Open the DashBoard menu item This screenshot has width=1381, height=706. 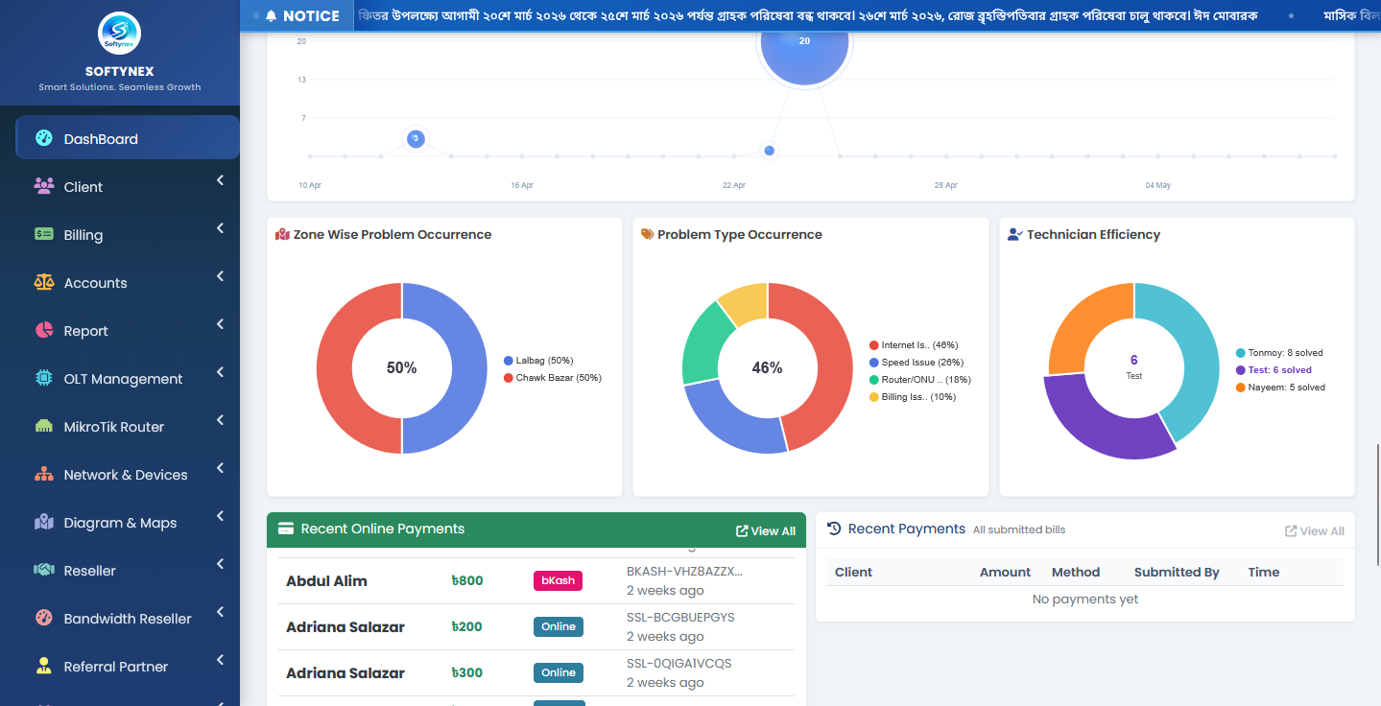pos(128,137)
